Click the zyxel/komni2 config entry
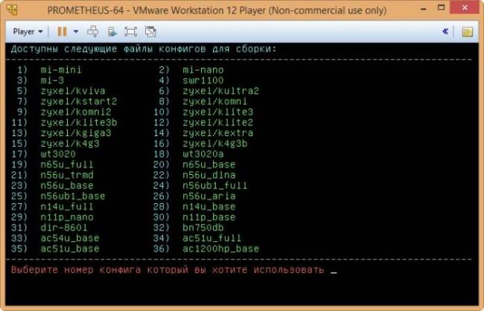The image size is (484, 311). (x=76, y=112)
